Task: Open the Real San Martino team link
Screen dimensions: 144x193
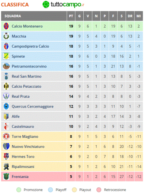Action: click(27, 76)
